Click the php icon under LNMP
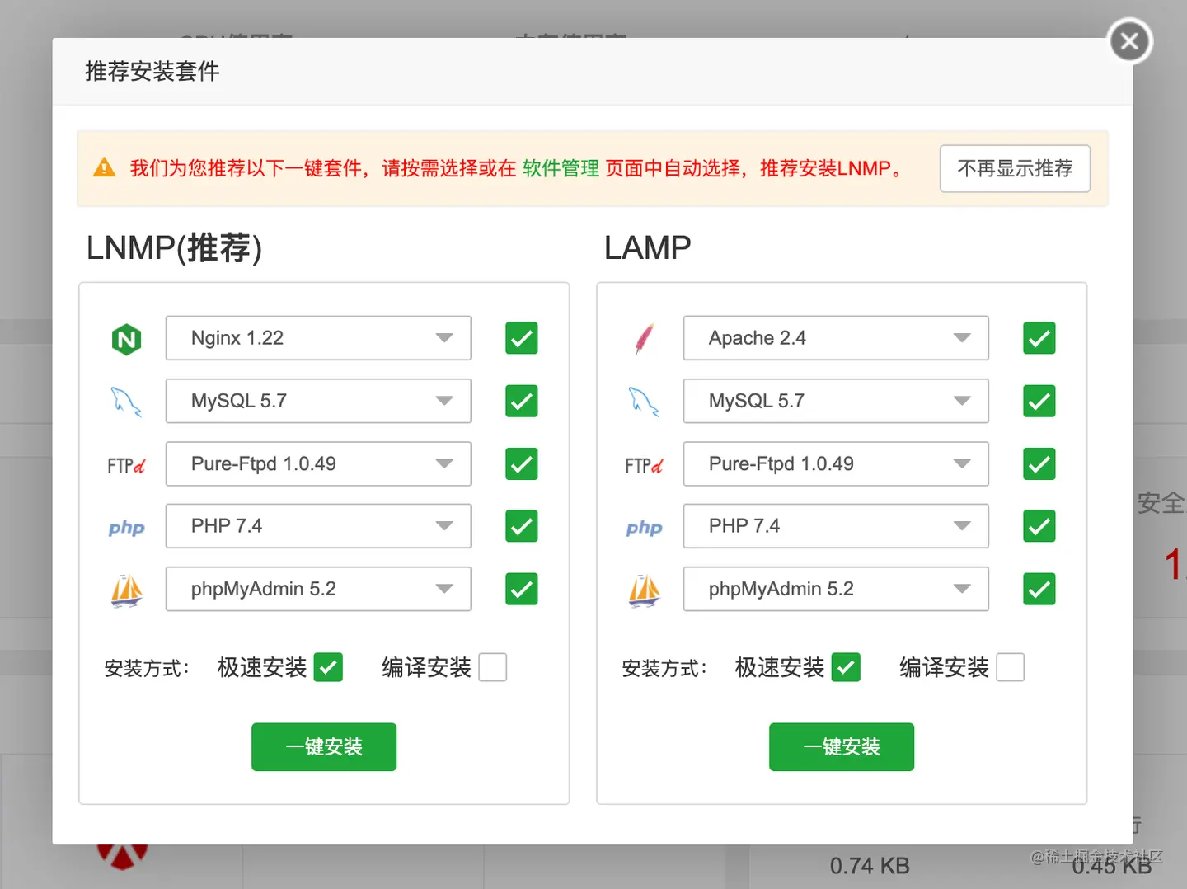 (126, 527)
